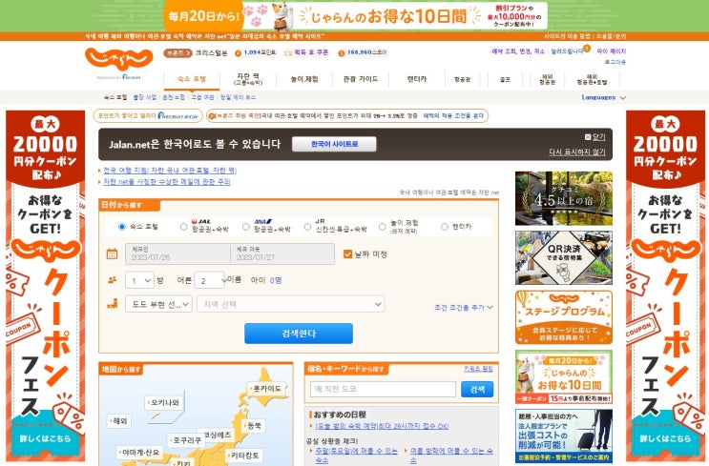Click 다시 표시하지 않기 link

point(577,152)
